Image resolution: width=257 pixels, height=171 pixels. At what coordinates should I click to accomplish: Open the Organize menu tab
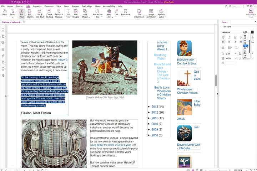coord(37,6)
